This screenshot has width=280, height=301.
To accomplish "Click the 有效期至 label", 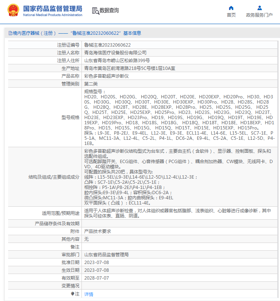I will click(x=70, y=278).
